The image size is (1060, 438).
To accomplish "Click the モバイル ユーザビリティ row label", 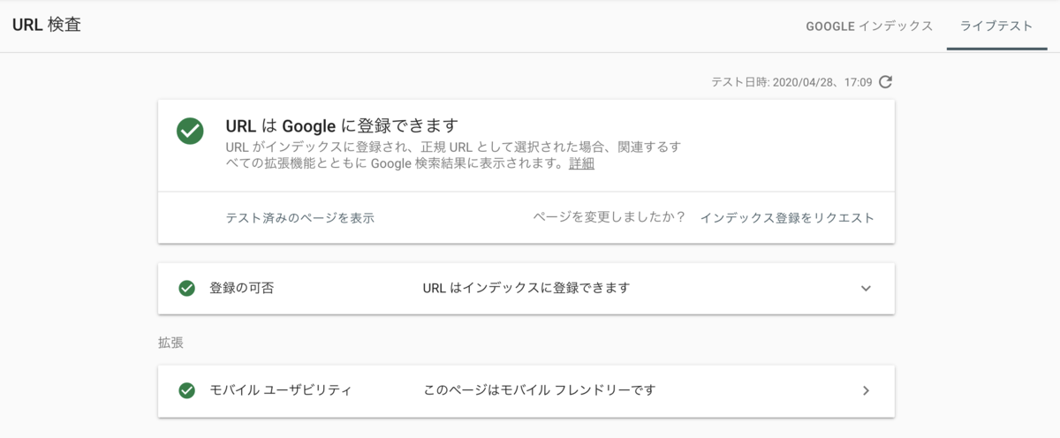I will tap(281, 390).
